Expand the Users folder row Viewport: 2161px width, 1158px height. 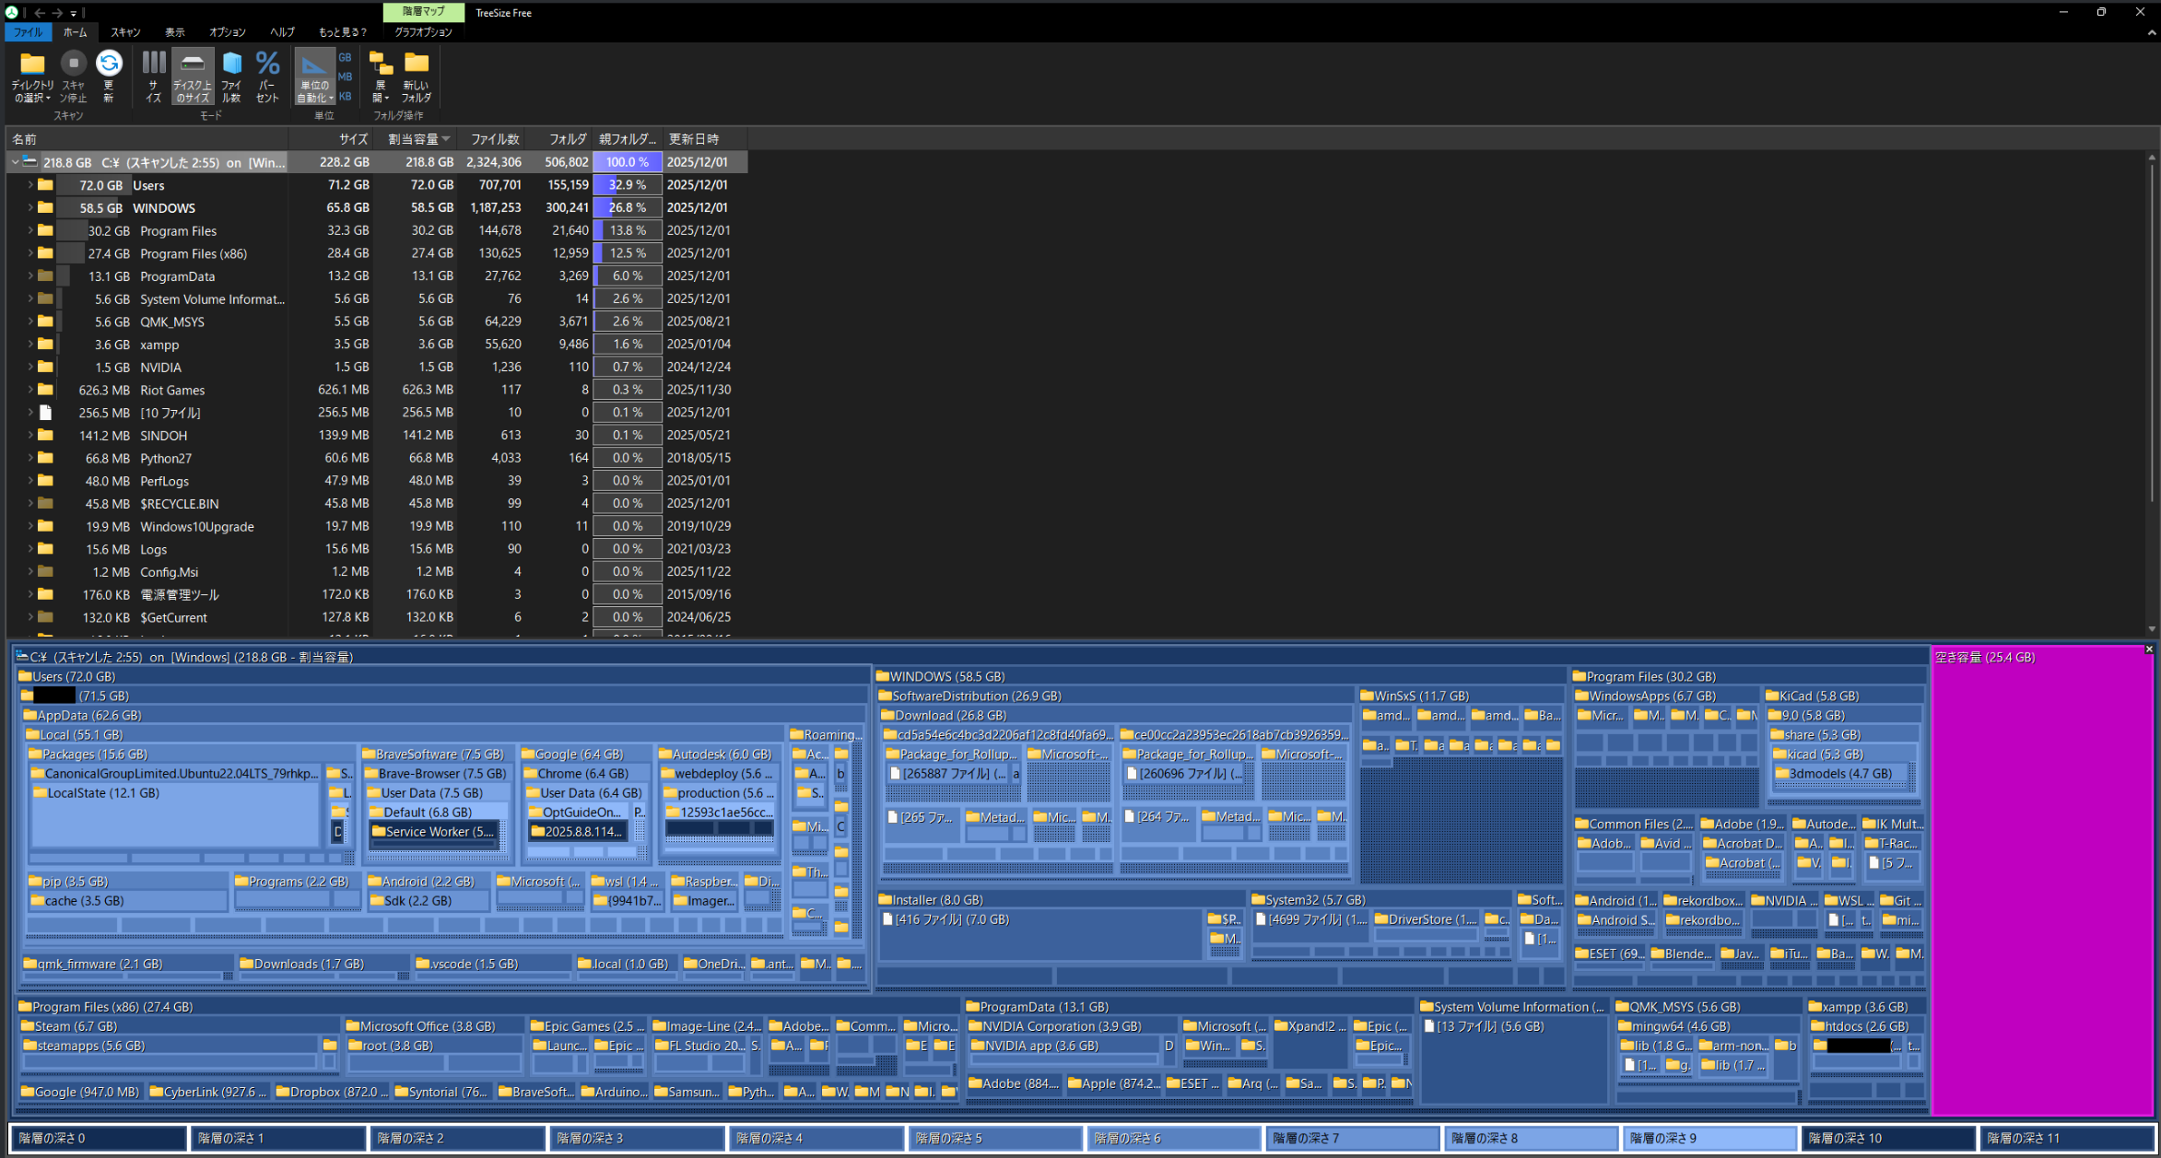click(29, 185)
